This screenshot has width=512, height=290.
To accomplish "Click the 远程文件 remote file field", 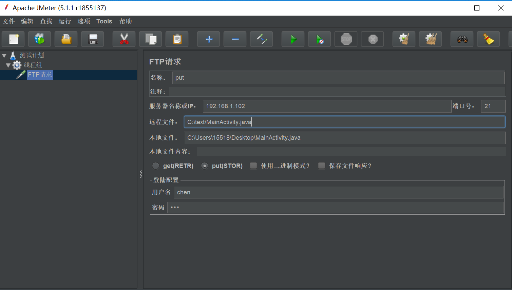I will pos(345,122).
